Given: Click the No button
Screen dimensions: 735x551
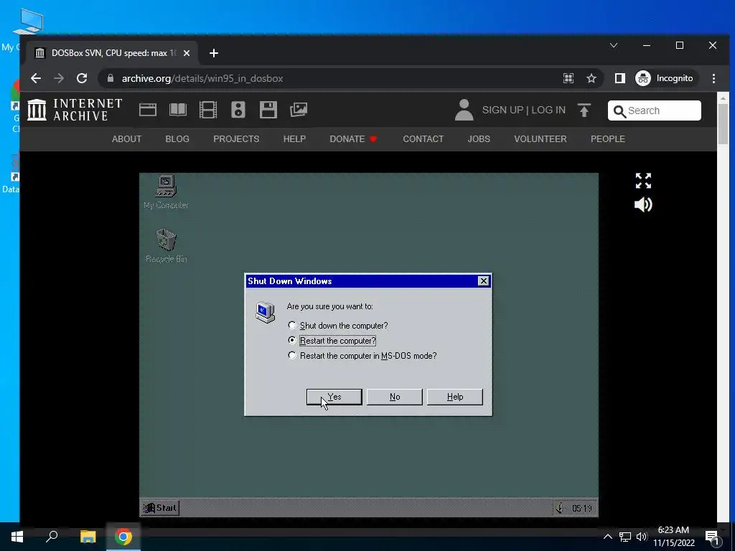Looking at the screenshot, I should (x=395, y=397).
